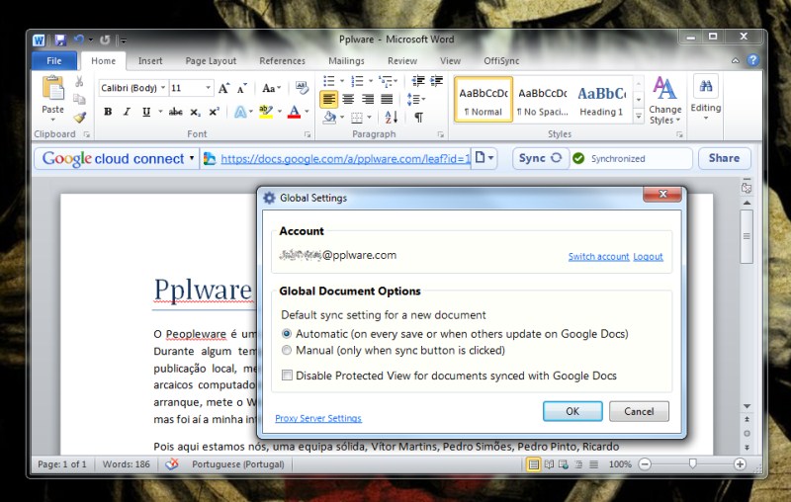Toggle Bold formatting
The width and height of the screenshot is (791, 502).
point(108,112)
